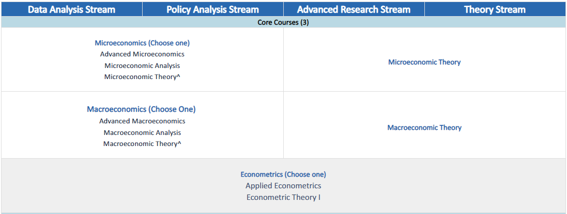This screenshot has width=567, height=214.
Task: Select the Data Analysis Stream header
Action: pos(72,9)
